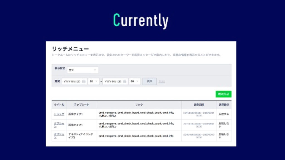Select the テキスト+アイコンタイプ2 template cell
Viewport: 285px width, 160px height.
tap(82, 136)
